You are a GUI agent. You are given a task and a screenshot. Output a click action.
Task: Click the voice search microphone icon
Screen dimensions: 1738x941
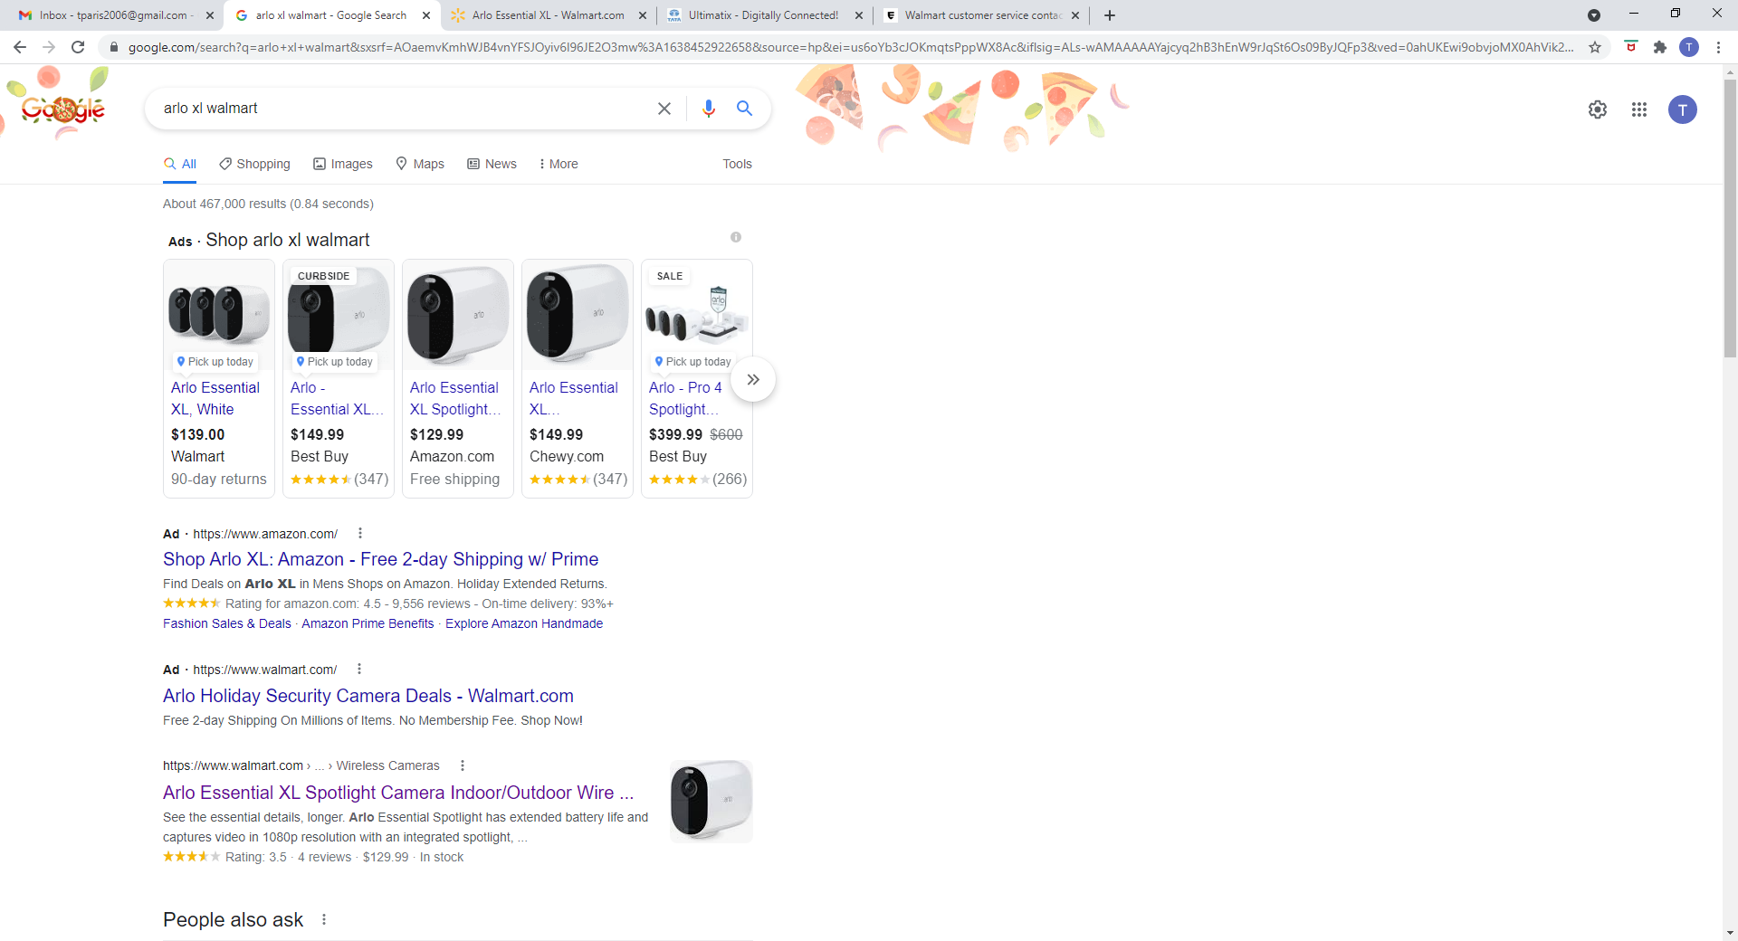point(708,109)
